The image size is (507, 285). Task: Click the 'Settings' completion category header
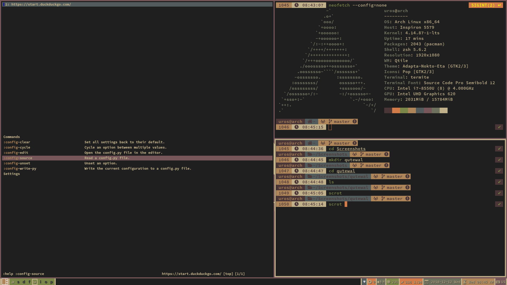click(x=12, y=174)
